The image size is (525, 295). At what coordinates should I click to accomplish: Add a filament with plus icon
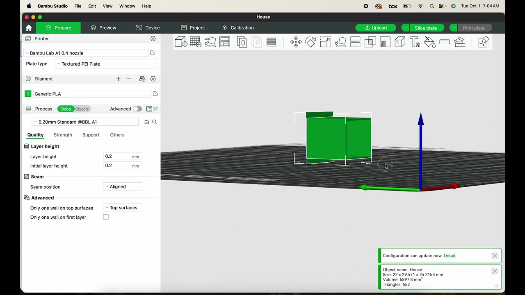point(118,79)
